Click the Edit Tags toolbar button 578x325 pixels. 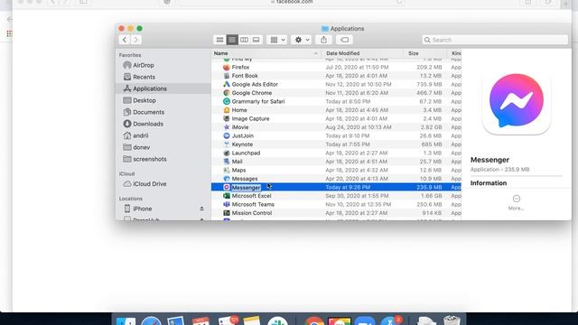click(x=344, y=40)
